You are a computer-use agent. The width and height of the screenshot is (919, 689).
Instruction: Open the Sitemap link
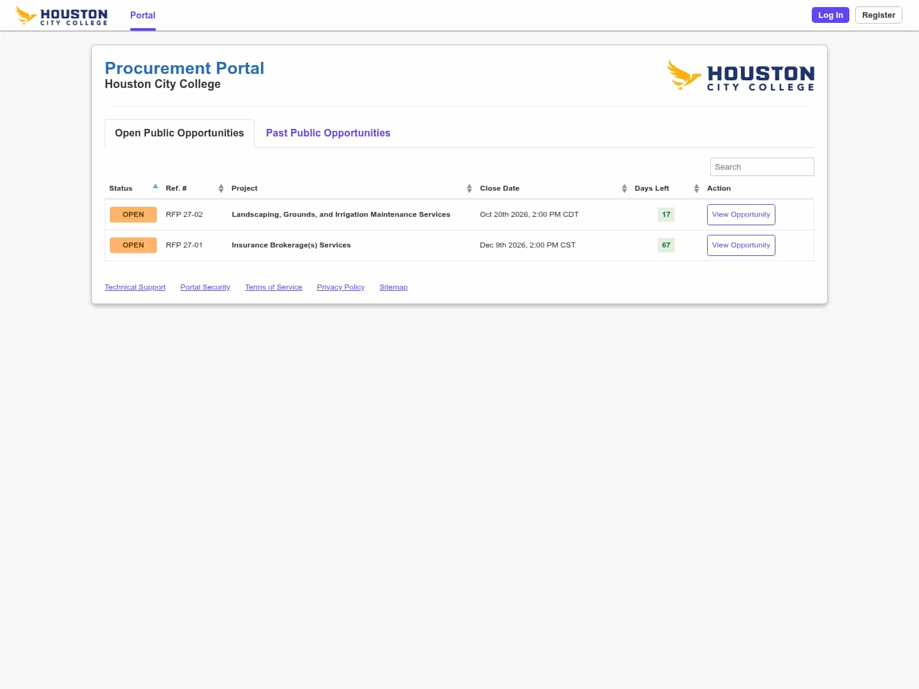pos(393,287)
